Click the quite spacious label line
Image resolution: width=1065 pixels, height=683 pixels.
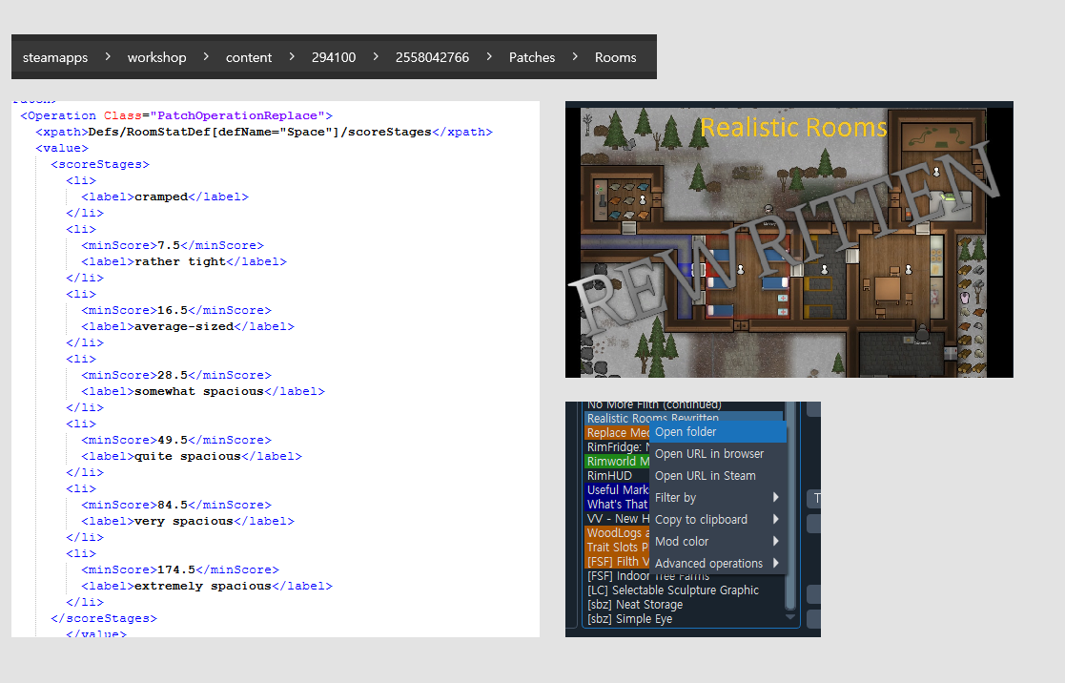192,457
